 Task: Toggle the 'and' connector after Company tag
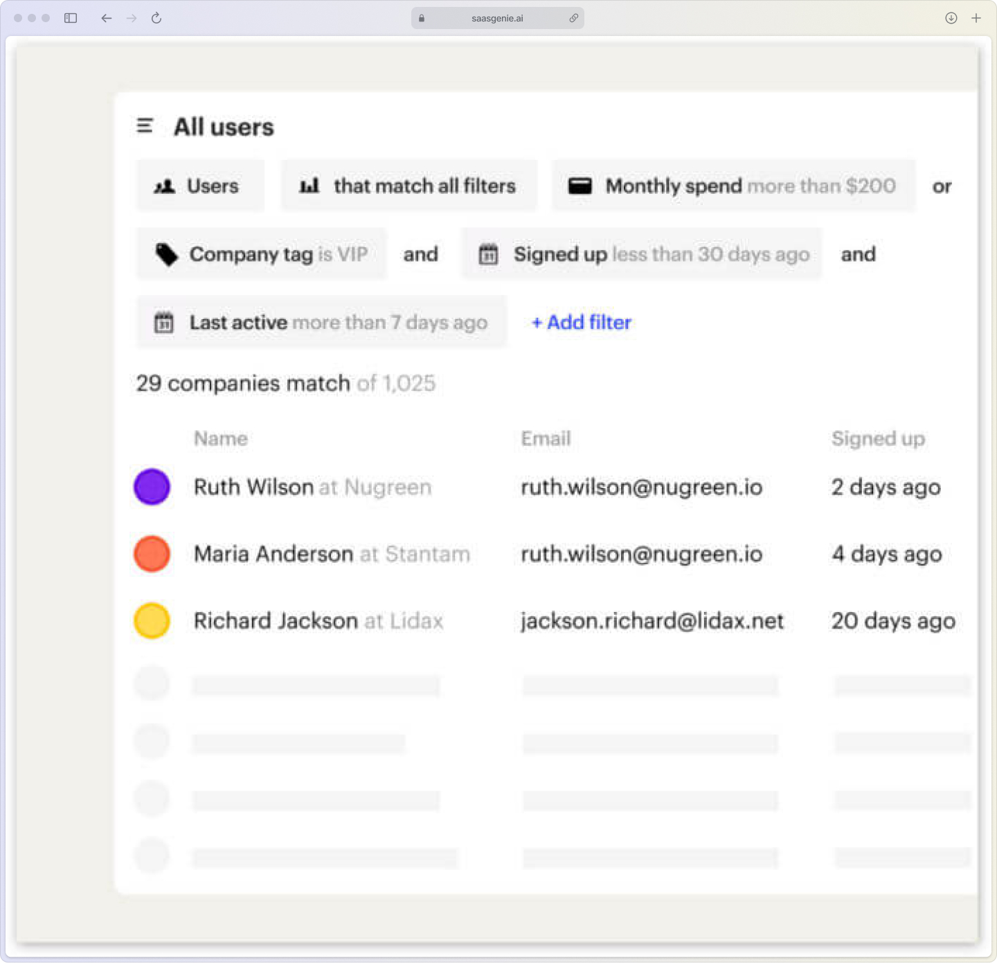click(x=420, y=254)
